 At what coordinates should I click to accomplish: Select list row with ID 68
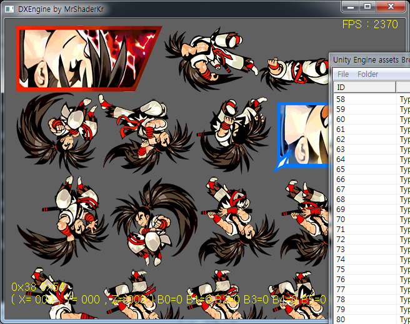point(372,199)
